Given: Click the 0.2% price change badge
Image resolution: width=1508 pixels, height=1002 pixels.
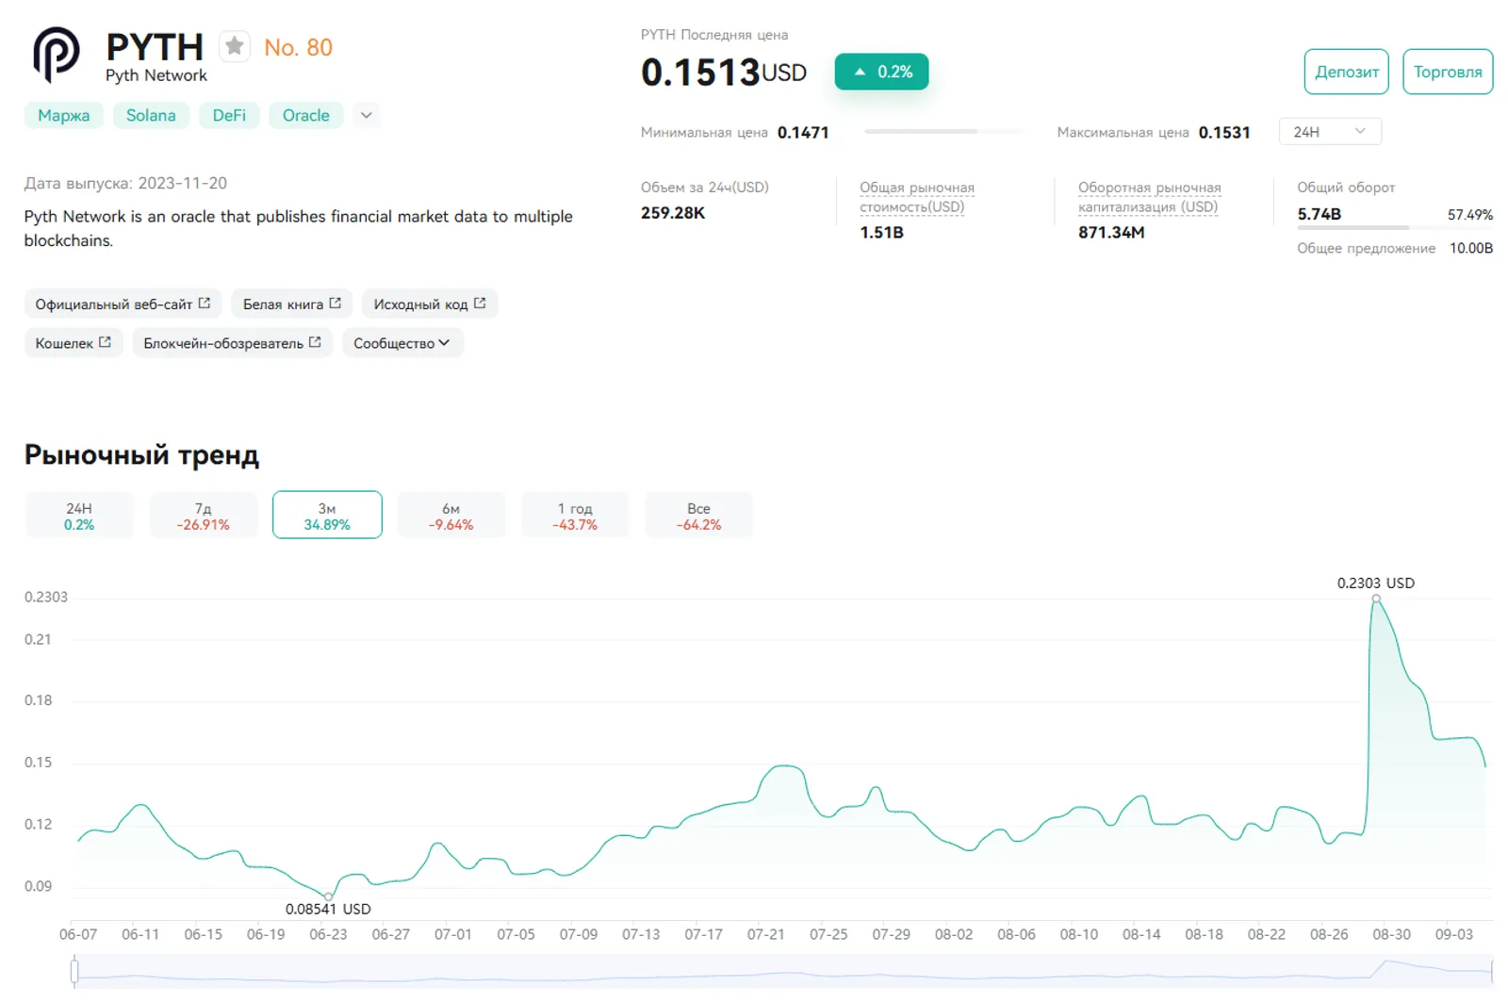Looking at the screenshot, I should coord(881,72).
